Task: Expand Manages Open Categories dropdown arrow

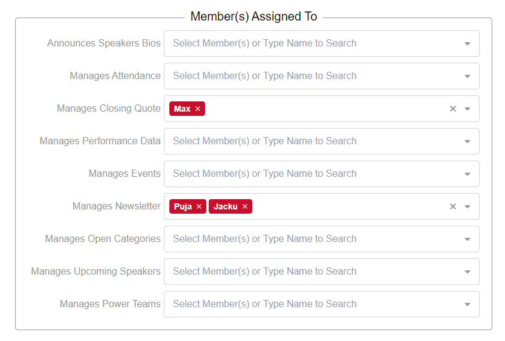Action: 468,240
